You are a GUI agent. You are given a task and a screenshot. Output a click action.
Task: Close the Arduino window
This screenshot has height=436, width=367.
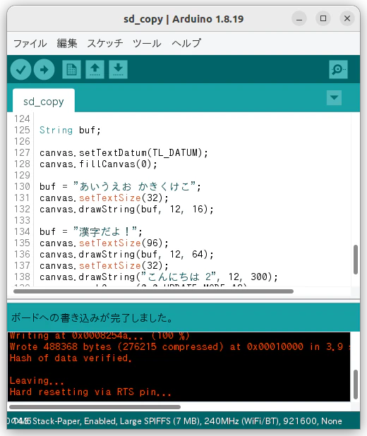347,18
